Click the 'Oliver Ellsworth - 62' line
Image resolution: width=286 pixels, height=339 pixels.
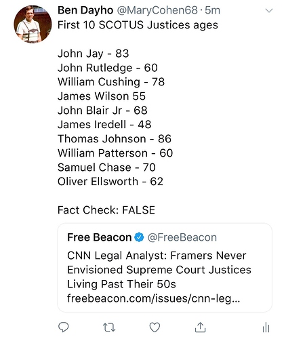click(110, 182)
